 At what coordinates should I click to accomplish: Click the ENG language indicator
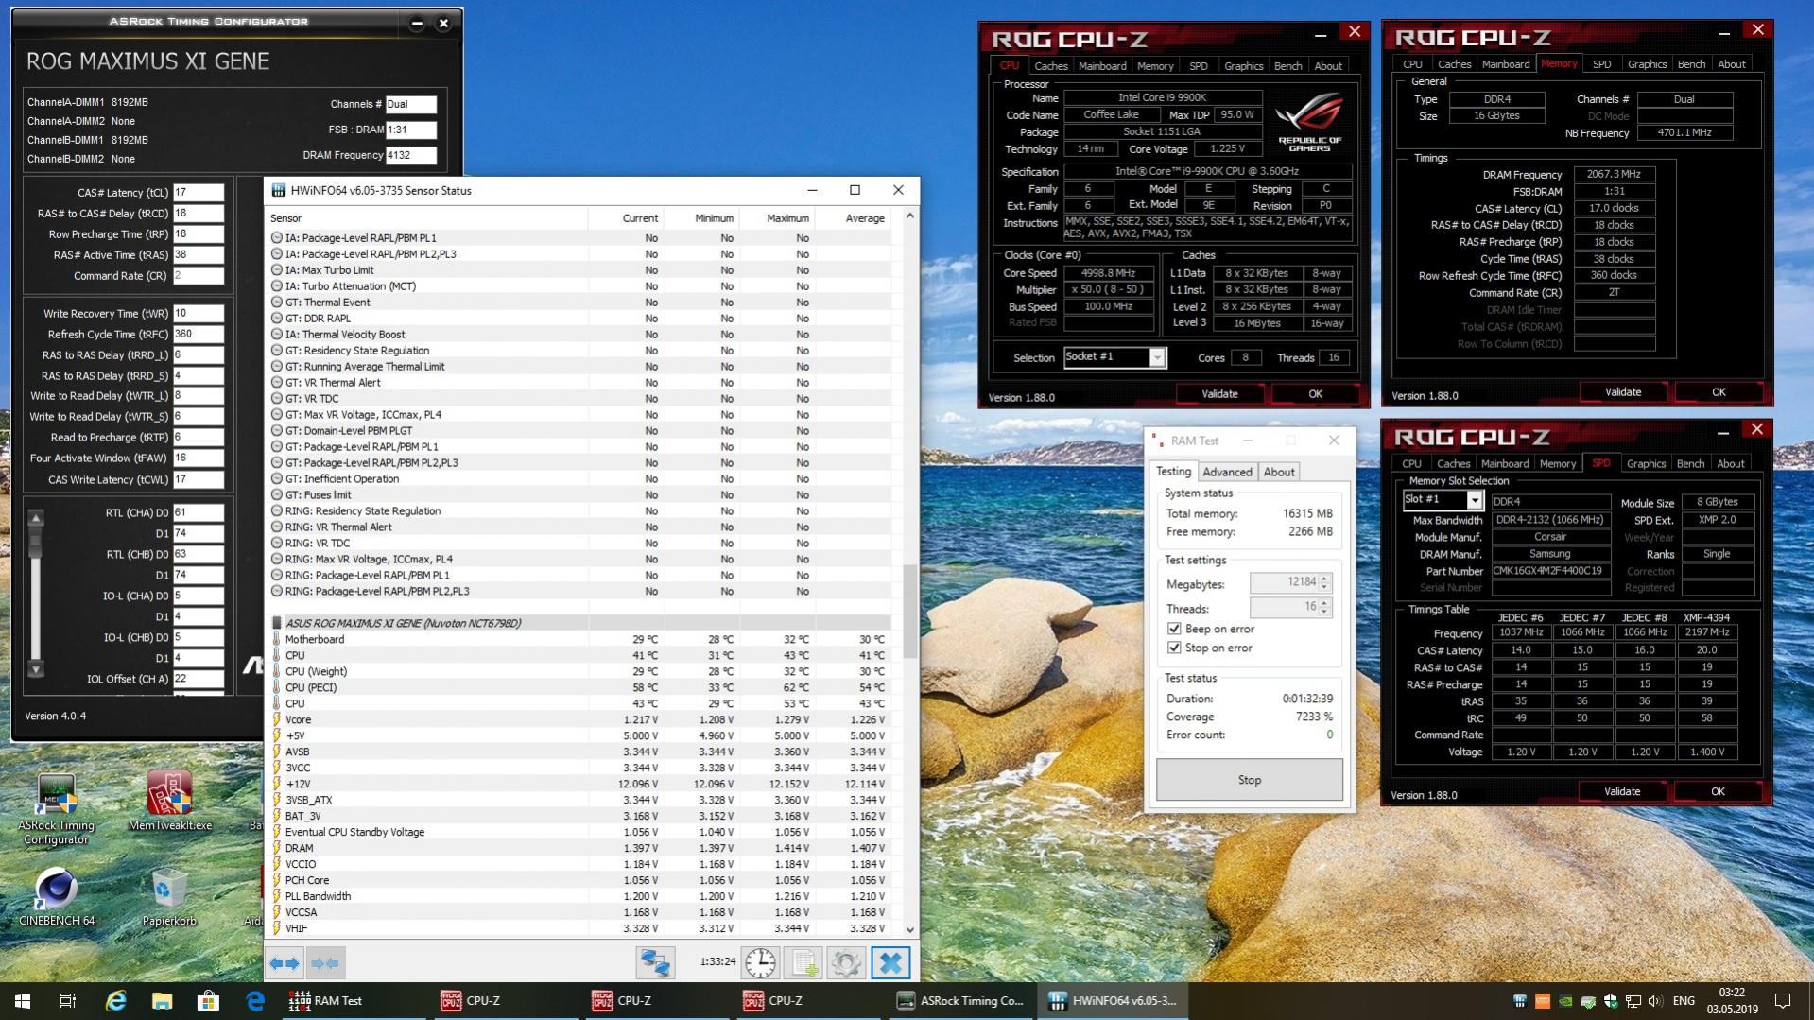pos(1684,1001)
